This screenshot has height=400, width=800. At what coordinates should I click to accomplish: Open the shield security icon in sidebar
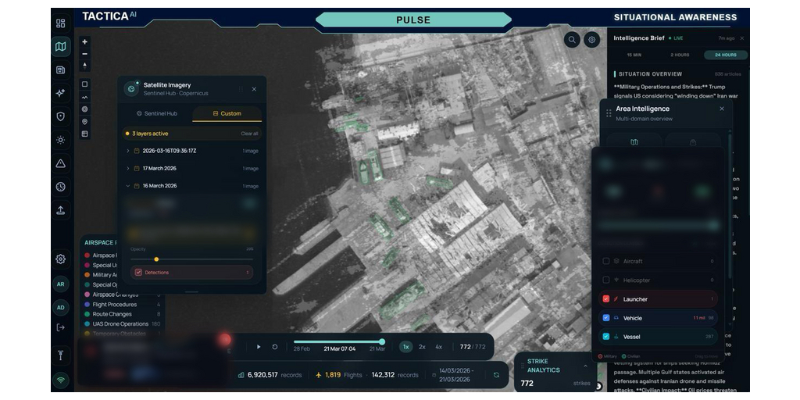61,116
